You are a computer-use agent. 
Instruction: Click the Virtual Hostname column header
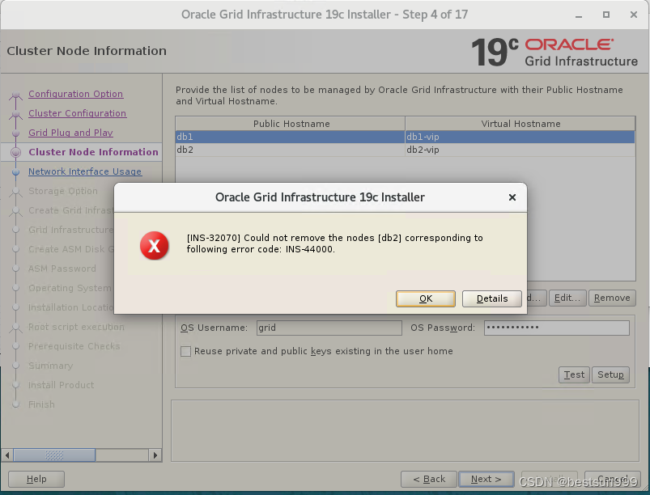[x=520, y=124]
